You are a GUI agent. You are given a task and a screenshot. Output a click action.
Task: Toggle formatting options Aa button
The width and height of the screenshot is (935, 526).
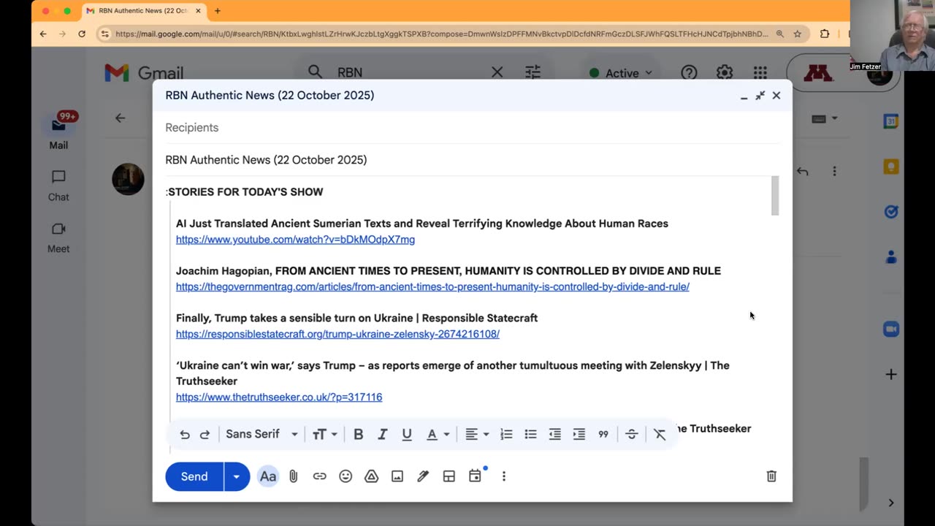click(x=268, y=476)
